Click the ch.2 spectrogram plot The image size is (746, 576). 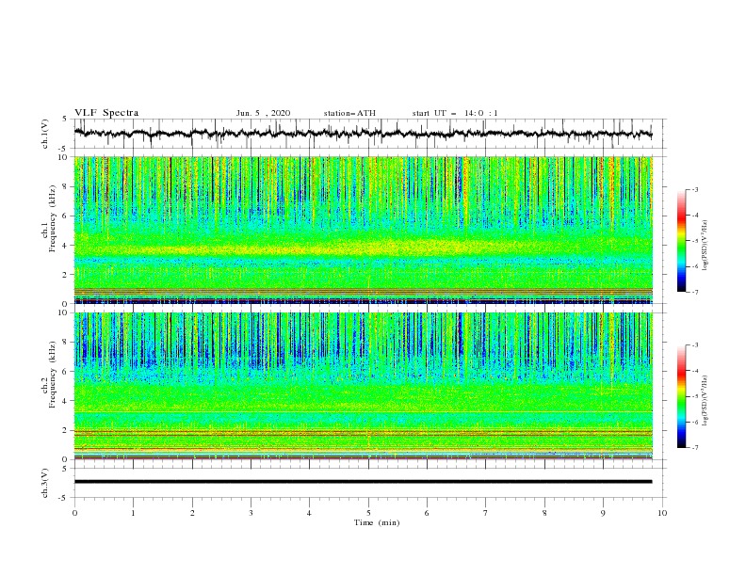pyautogui.click(x=364, y=386)
